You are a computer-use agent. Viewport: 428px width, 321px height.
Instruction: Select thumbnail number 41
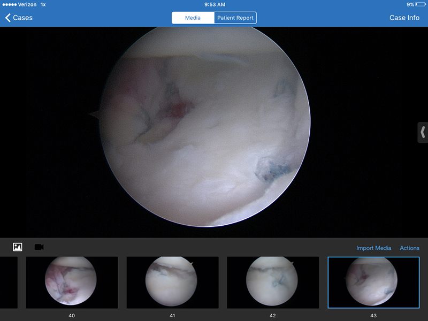click(x=172, y=282)
